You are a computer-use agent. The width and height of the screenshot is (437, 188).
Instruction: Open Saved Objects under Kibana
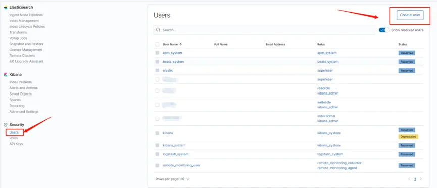coord(21,93)
